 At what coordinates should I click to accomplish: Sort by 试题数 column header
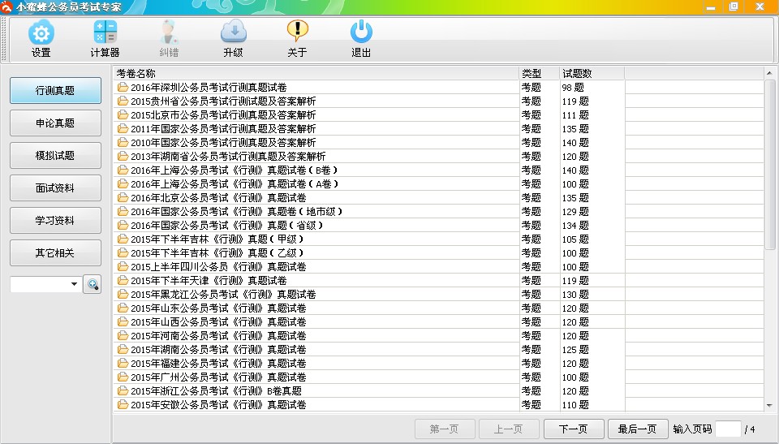coord(592,74)
